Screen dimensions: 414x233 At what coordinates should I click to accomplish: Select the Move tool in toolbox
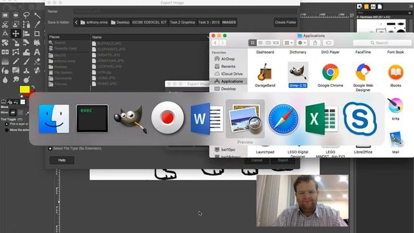coord(16,34)
